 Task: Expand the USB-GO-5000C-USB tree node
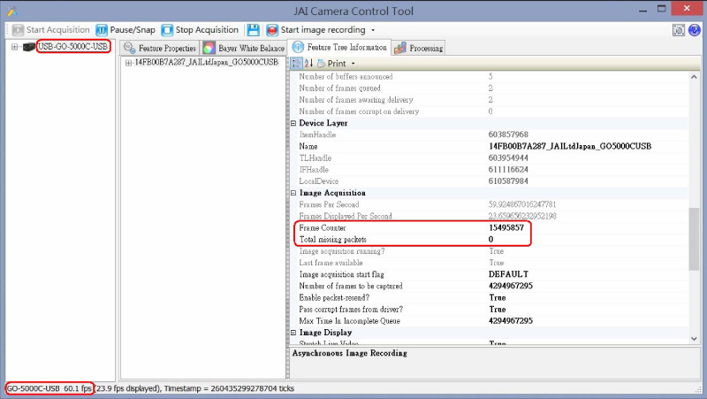[15, 47]
